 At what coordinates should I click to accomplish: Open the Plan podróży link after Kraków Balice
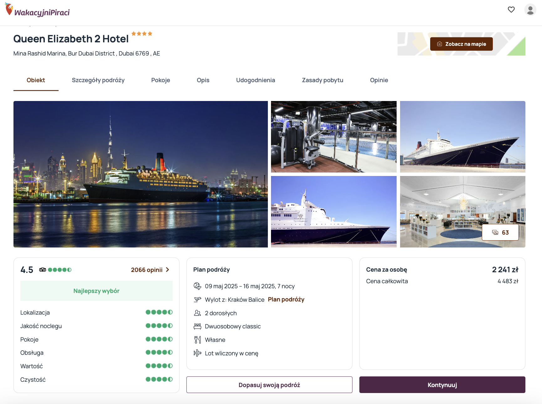286,300
